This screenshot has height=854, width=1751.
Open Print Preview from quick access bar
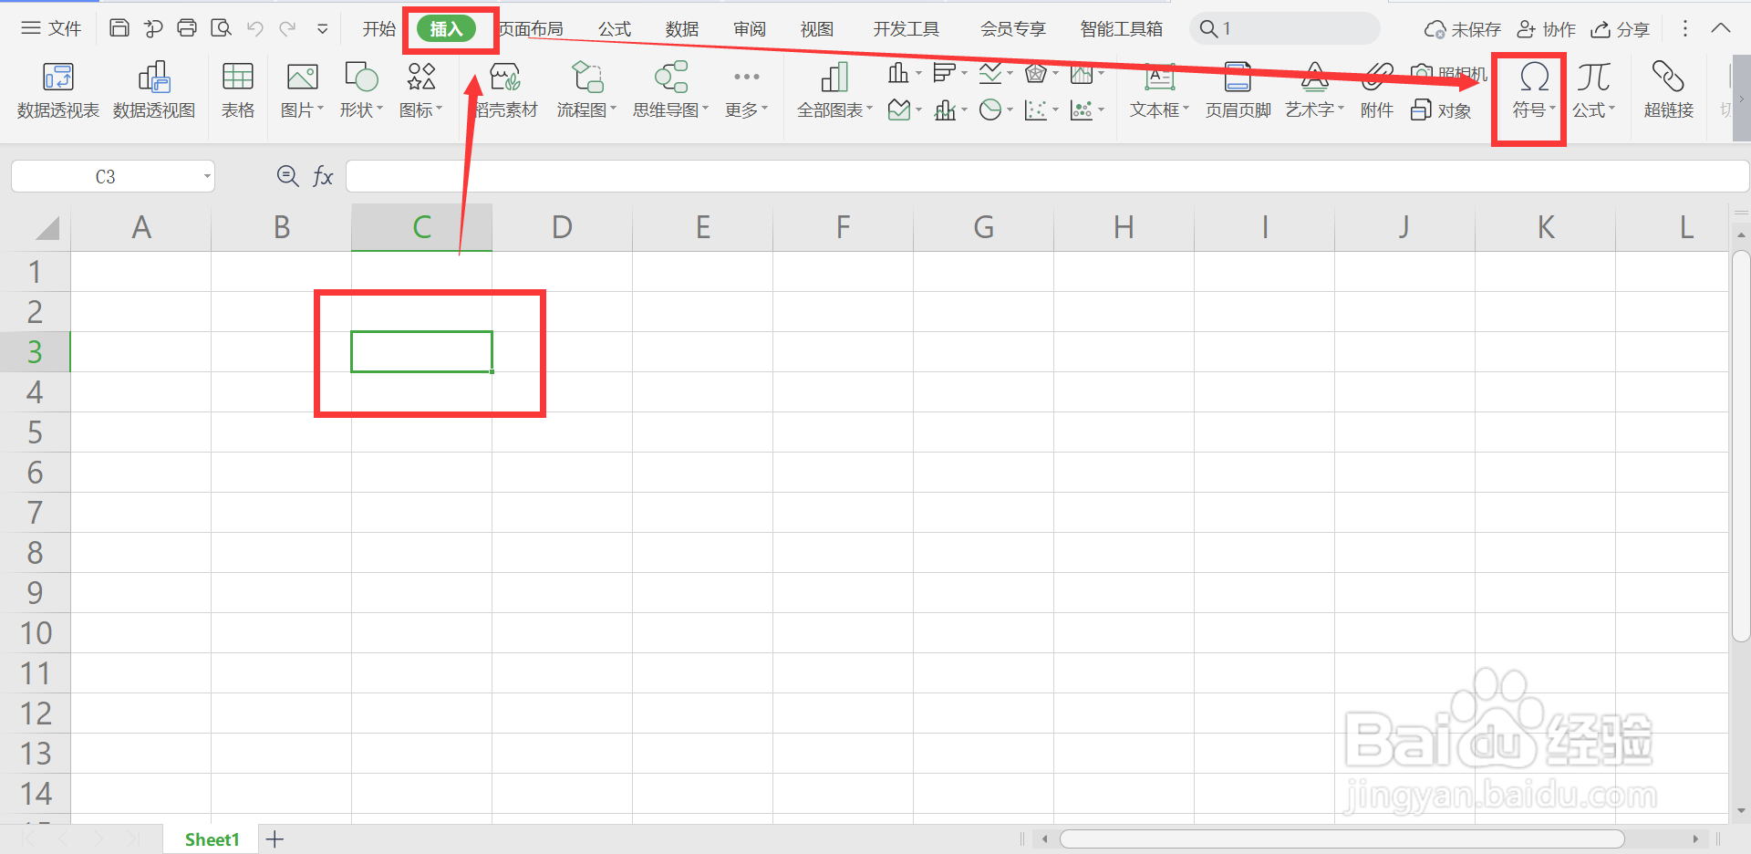point(221,28)
